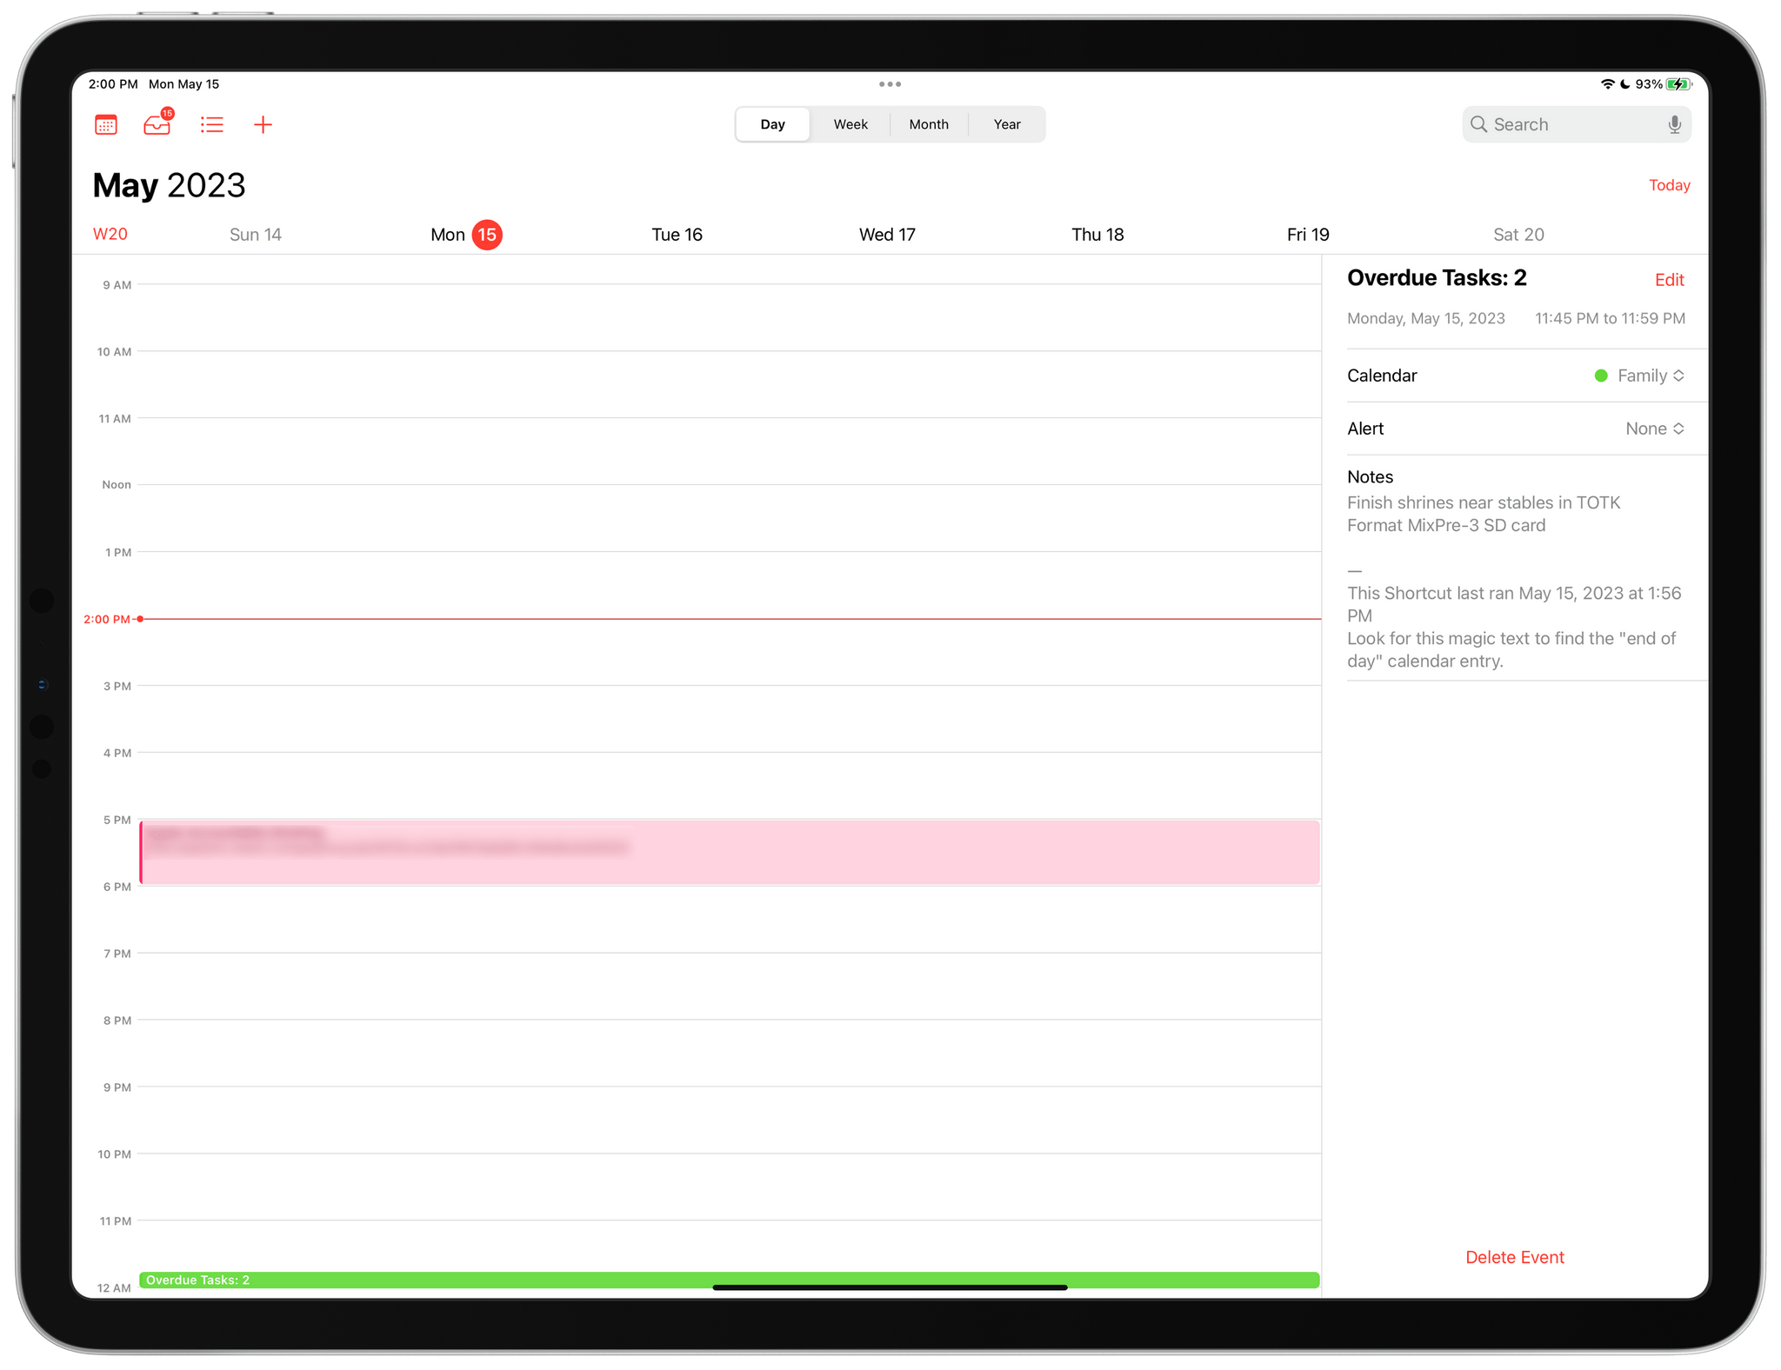The width and height of the screenshot is (1781, 1370).
Task: Expand the three-dot menu at top
Action: pyautogui.click(x=890, y=83)
